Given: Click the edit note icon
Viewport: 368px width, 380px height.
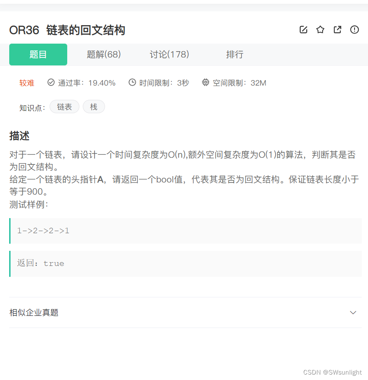Looking at the screenshot, I should tap(303, 29).
